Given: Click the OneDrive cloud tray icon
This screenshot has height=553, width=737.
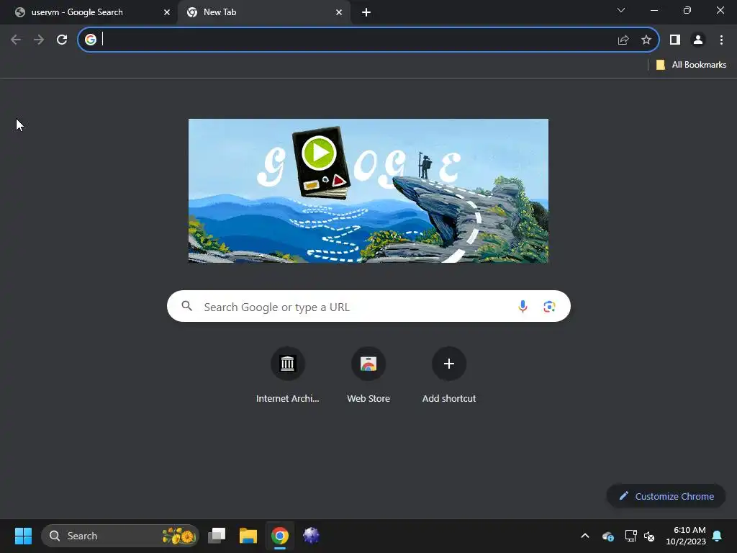Looking at the screenshot, I should 607,536.
